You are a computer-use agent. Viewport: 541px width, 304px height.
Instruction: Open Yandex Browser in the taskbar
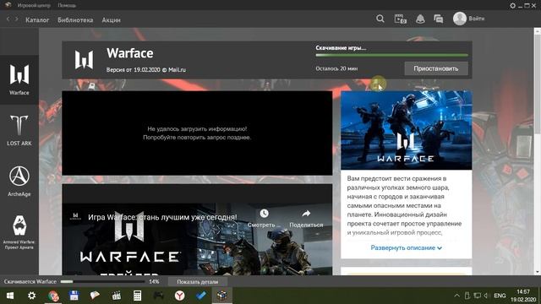coord(179,296)
